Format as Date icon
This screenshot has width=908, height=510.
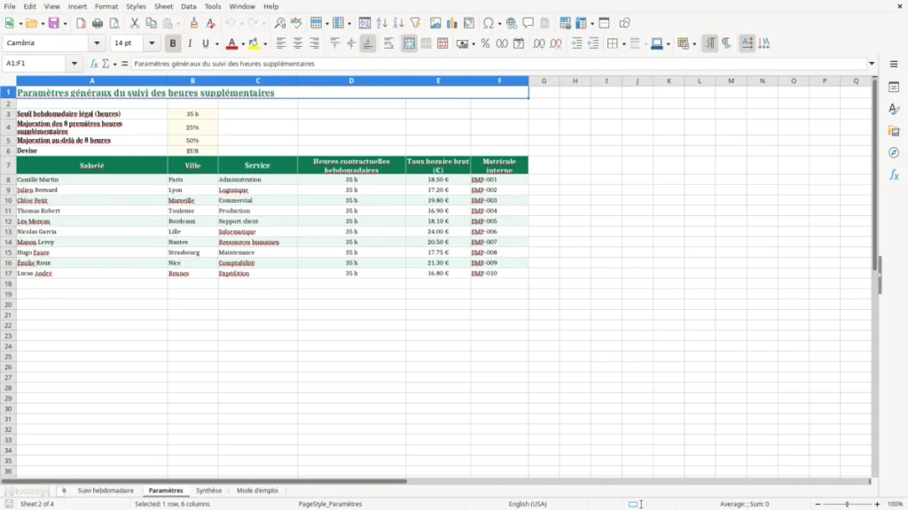pyautogui.click(x=519, y=43)
